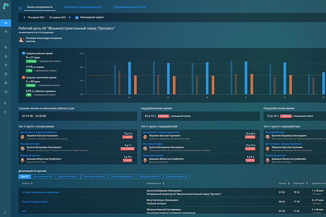Open the 'АХУ' group link

click(24, 211)
